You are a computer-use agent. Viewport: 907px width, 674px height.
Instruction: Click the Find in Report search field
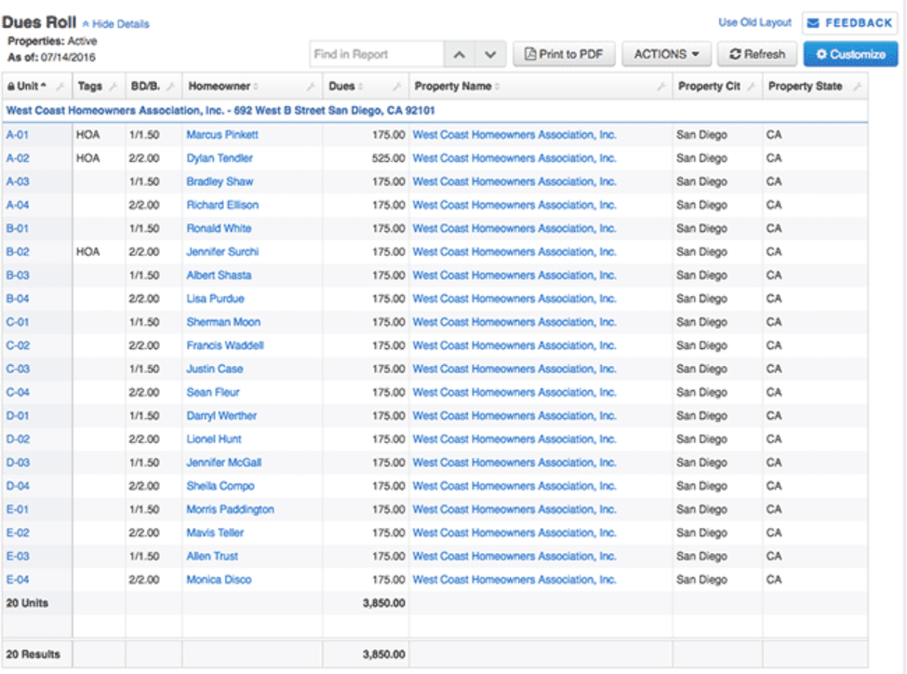[x=376, y=55]
